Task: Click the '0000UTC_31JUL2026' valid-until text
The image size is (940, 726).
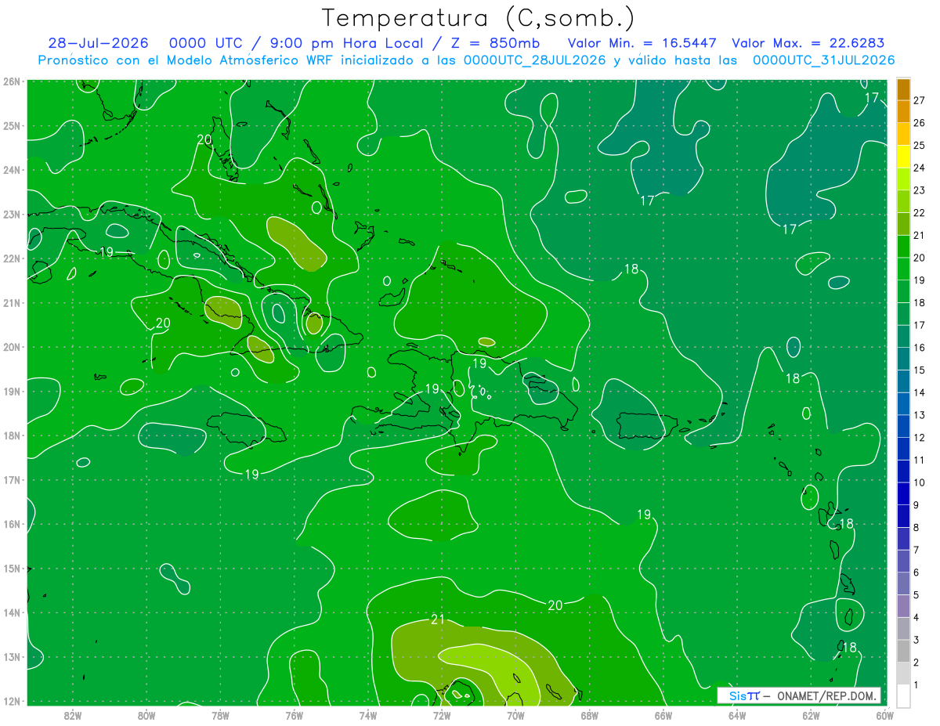Action: pyautogui.click(x=823, y=60)
